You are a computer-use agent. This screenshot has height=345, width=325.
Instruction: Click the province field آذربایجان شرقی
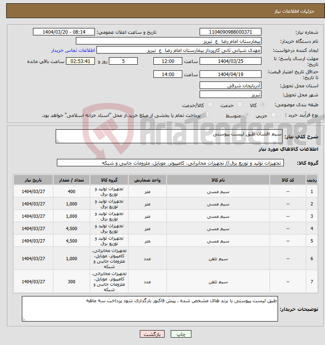tap(231, 85)
